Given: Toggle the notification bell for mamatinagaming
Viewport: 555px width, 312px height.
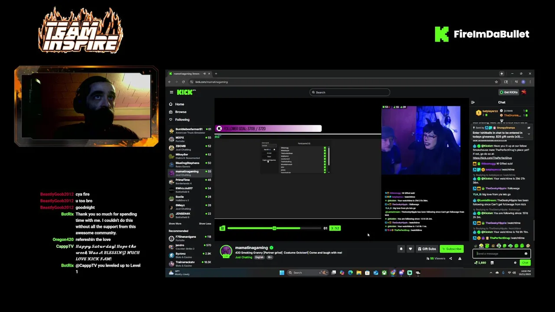Looking at the screenshot, I should click(x=401, y=249).
